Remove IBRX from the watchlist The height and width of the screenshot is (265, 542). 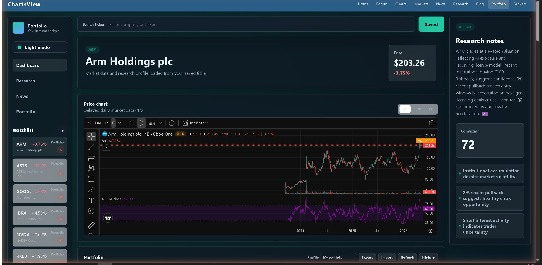point(60,219)
